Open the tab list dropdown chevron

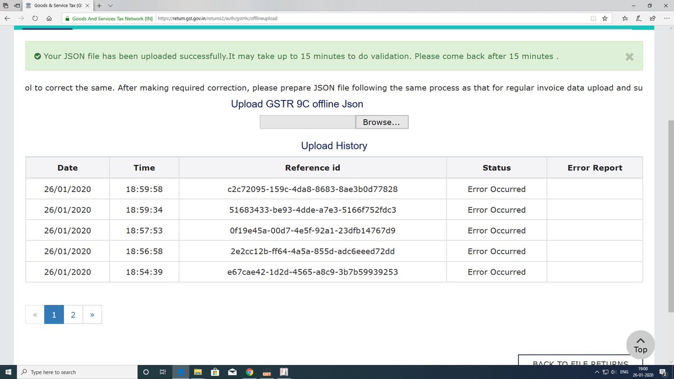pos(109,5)
